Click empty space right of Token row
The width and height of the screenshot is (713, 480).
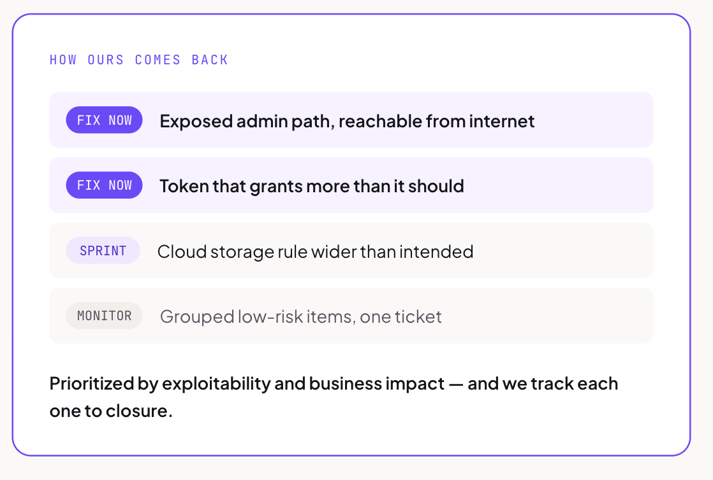point(559,185)
